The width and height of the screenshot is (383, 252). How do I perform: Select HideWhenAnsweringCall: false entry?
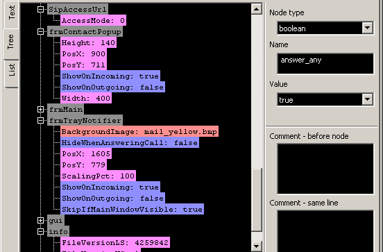(x=130, y=142)
